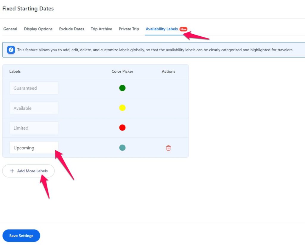Select the Limited label input box

tap(34, 128)
